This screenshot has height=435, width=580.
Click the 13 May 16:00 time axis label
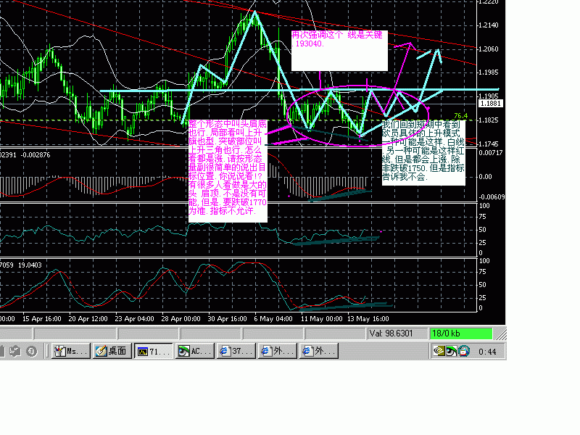pyautogui.click(x=368, y=319)
